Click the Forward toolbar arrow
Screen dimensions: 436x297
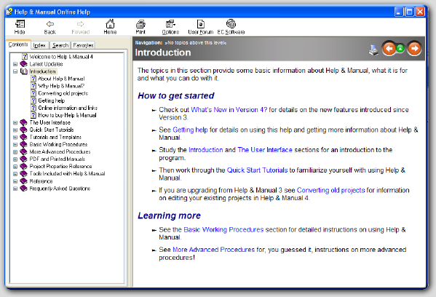tap(80, 27)
